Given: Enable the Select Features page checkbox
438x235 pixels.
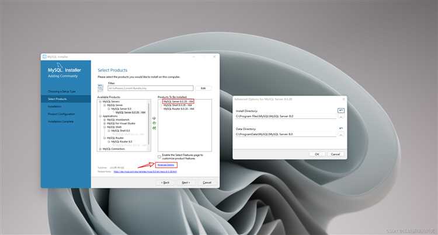Looking at the screenshot, I should coord(159,157).
